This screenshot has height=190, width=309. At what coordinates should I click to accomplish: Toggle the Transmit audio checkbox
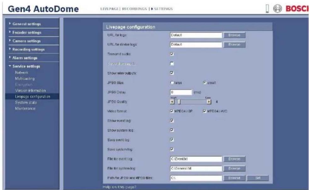[172, 54]
